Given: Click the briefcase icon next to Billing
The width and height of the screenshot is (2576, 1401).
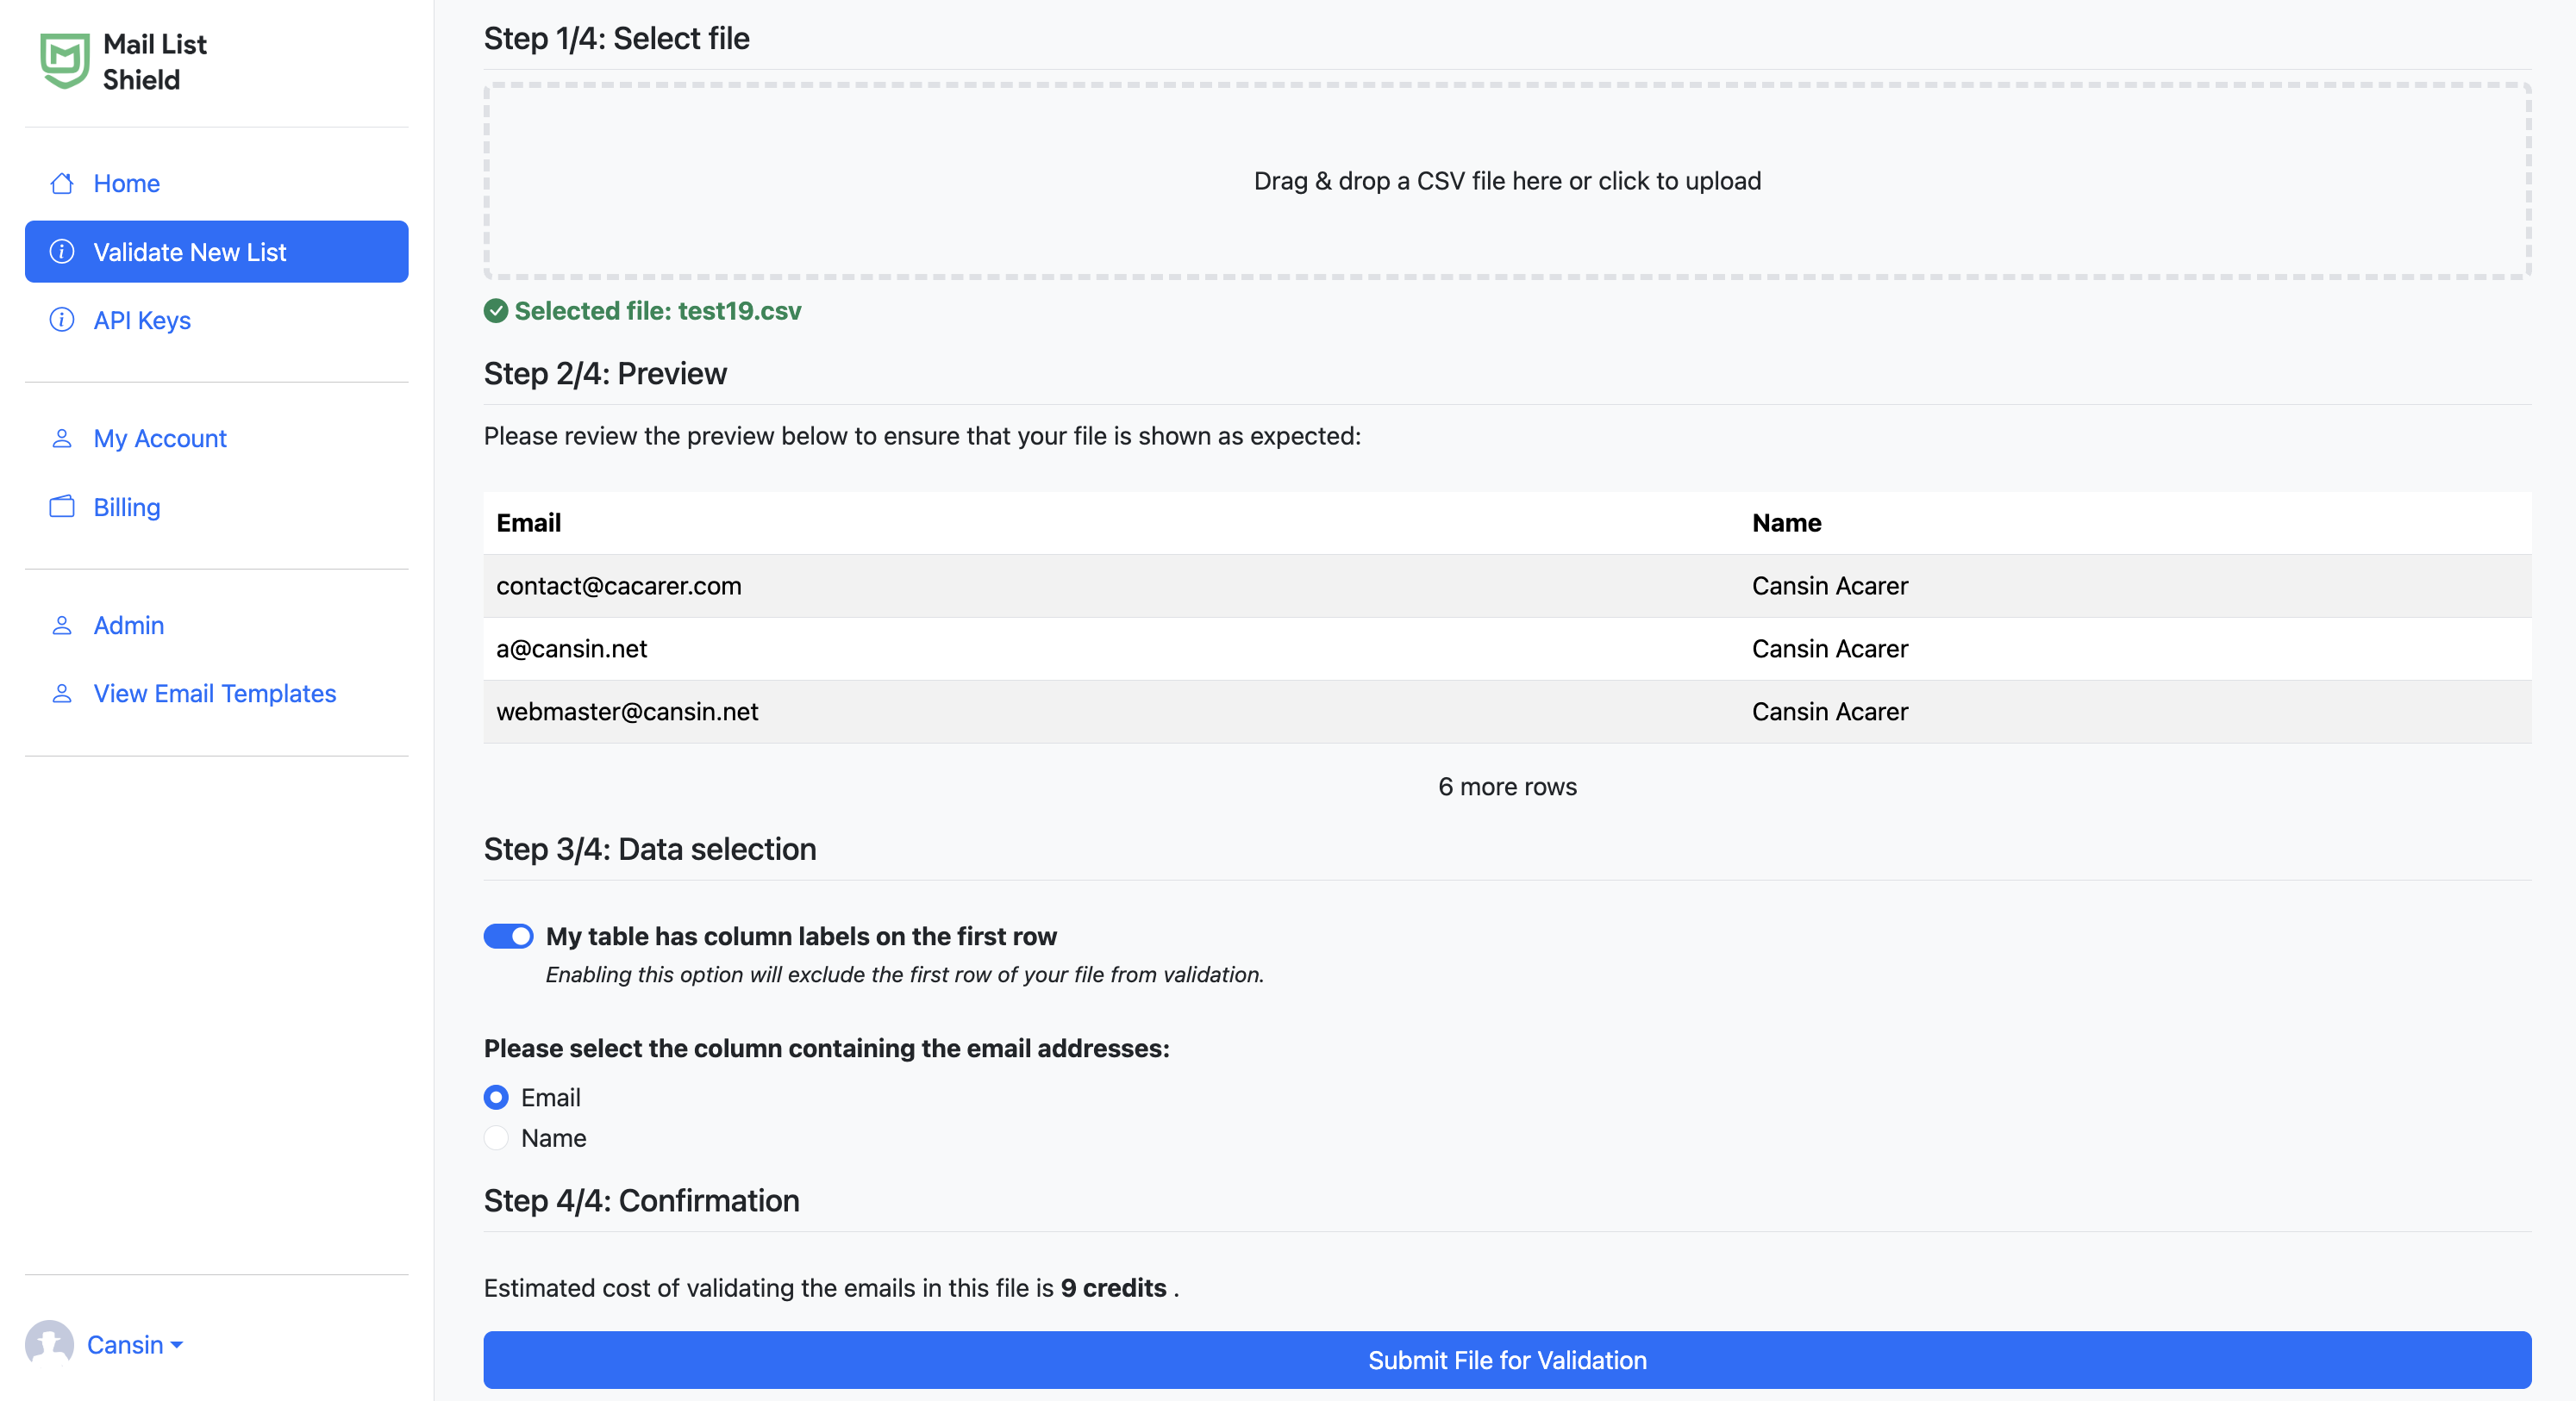Looking at the screenshot, I should pyautogui.click(x=61, y=507).
